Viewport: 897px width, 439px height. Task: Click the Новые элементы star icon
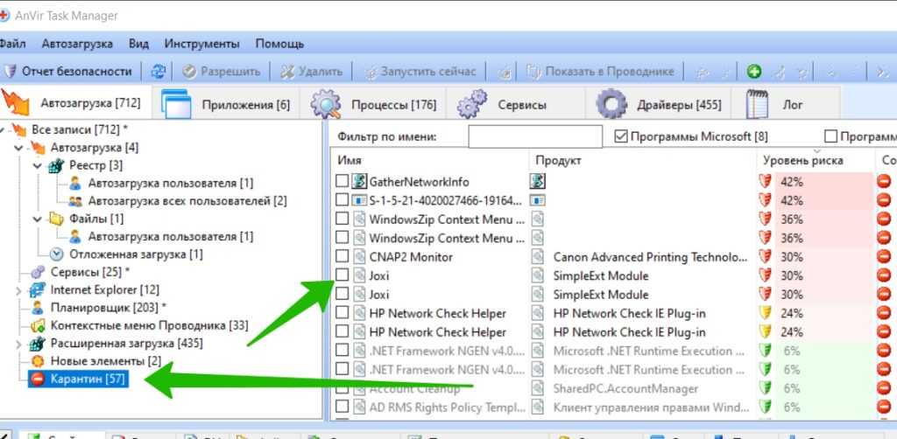(x=38, y=361)
